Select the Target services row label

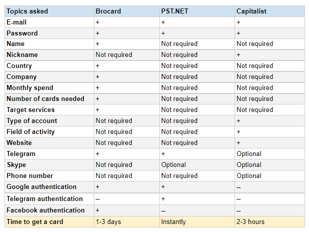(30, 110)
